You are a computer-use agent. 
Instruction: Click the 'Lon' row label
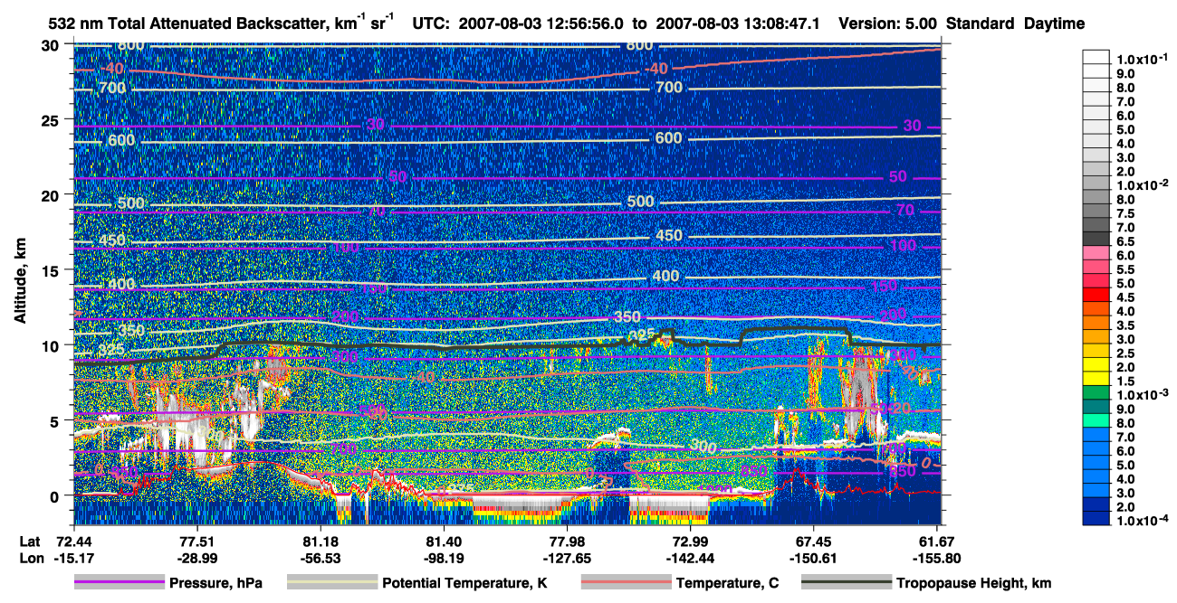point(31,559)
